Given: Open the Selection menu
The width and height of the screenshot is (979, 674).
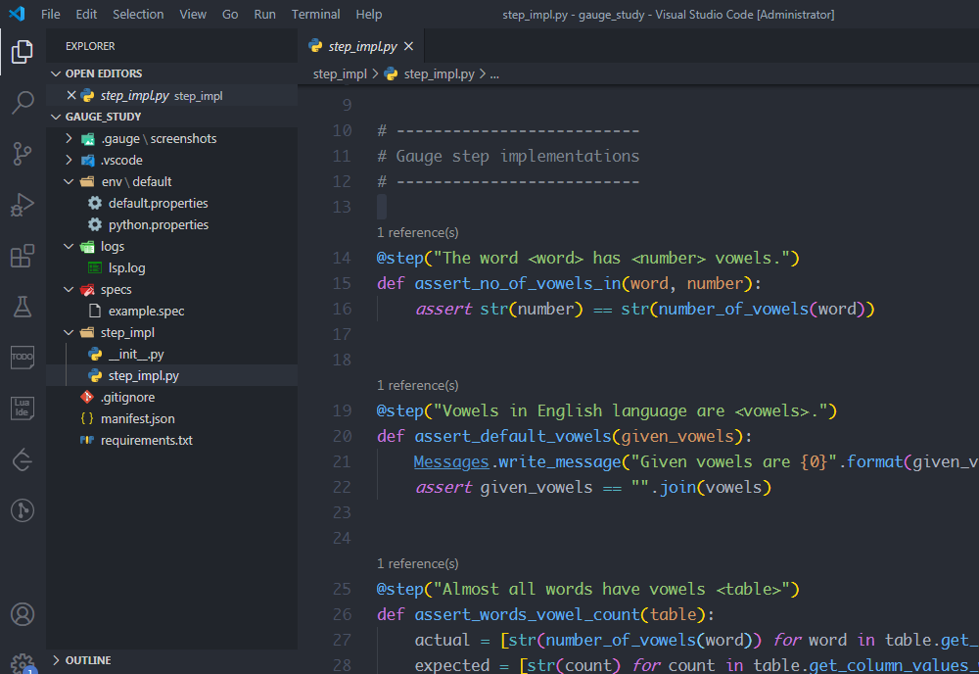Looking at the screenshot, I should tap(138, 14).
